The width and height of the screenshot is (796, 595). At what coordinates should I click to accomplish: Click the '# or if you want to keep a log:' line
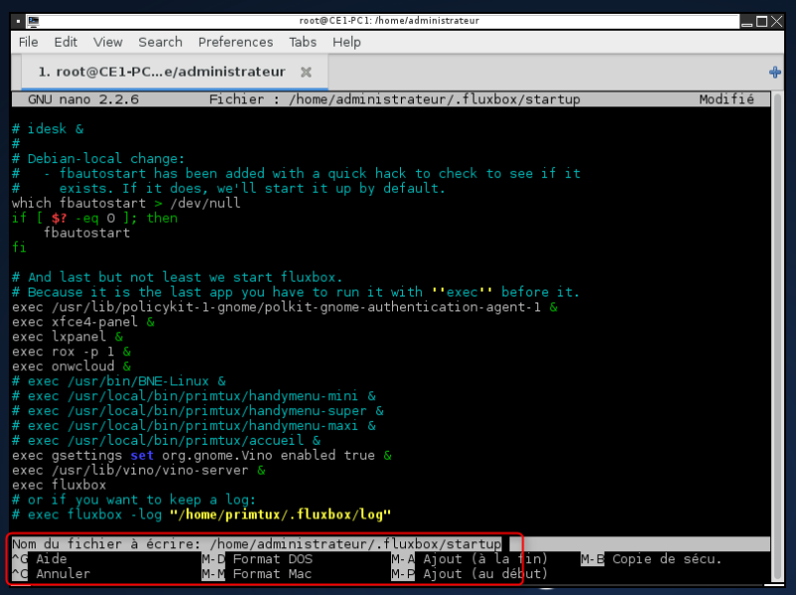134,499
